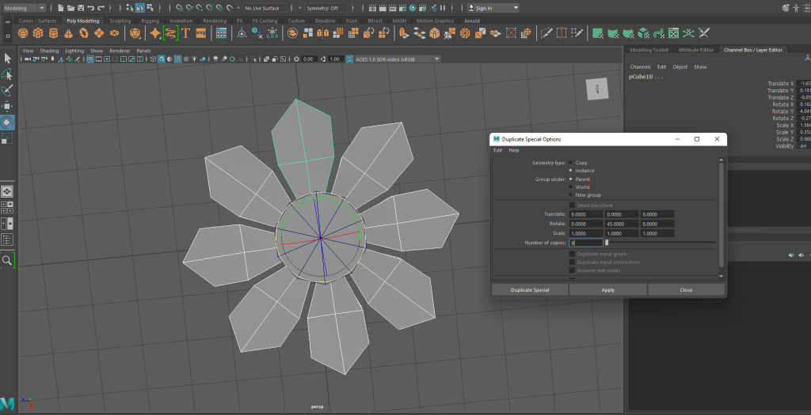This screenshot has width=811, height=415.
Task: Create a polygon cylinder from shelf
Action: click(x=53, y=33)
